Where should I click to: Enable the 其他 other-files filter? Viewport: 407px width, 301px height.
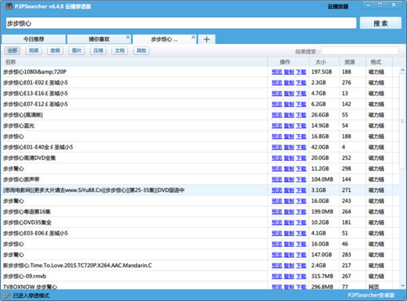click(x=140, y=51)
